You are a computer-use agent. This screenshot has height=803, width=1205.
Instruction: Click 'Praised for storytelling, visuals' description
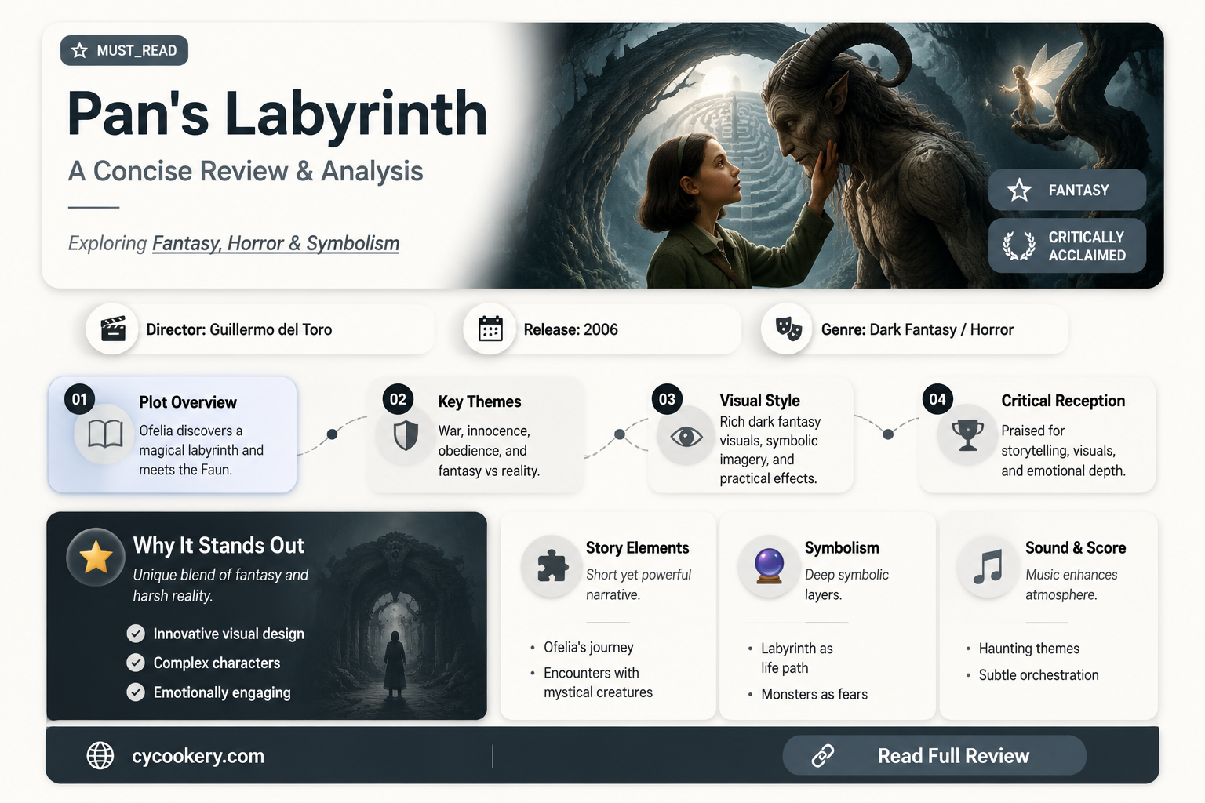(1063, 451)
